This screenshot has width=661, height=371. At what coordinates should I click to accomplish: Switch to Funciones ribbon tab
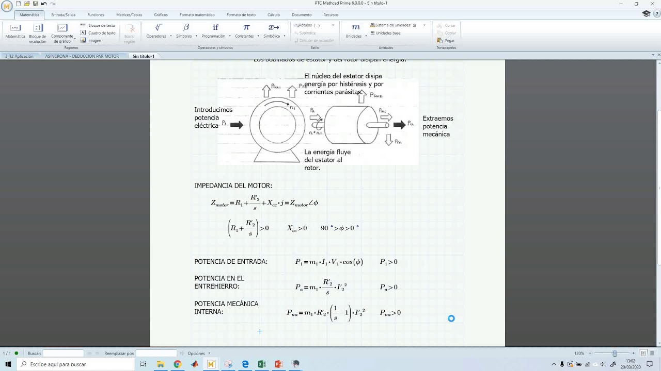[x=96, y=15]
